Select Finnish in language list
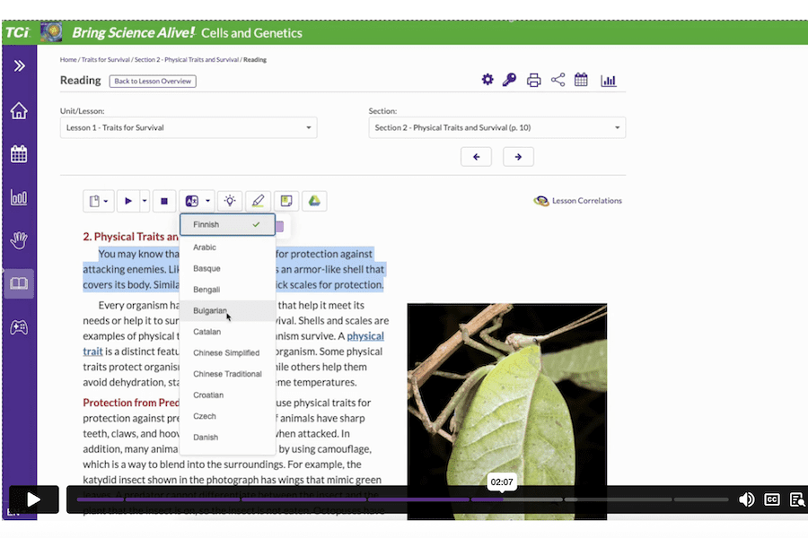 (x=227, y=224)
